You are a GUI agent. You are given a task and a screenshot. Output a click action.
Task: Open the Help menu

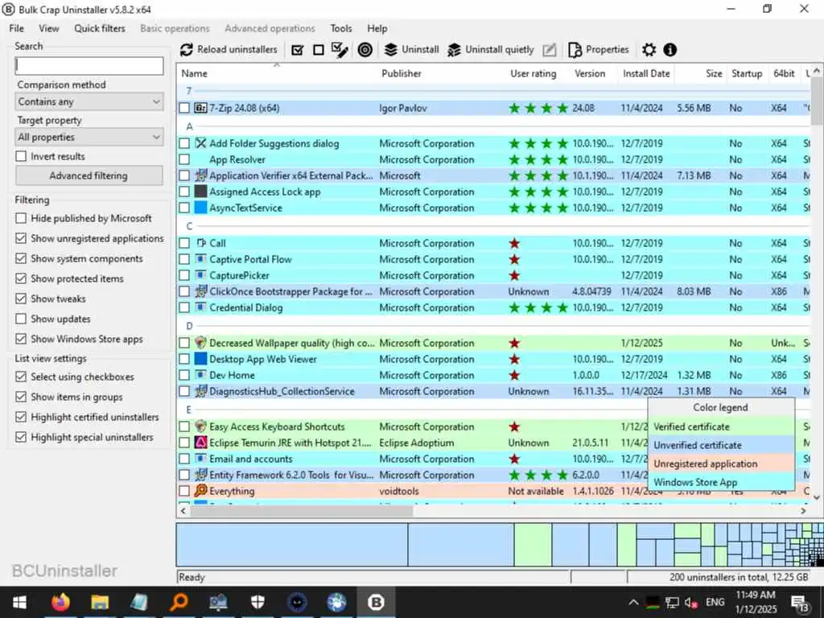(377, 28)
